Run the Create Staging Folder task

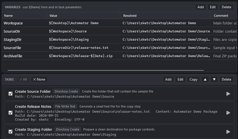pyautogui.click(x=228, y=132)
